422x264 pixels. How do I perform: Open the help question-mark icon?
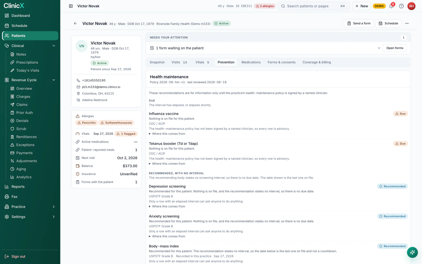tap(401, 6)
